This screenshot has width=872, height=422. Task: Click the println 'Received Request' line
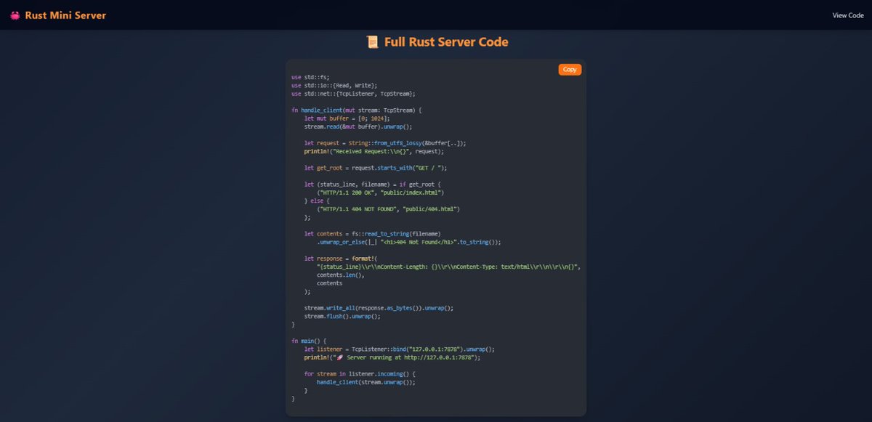[374, 151]
